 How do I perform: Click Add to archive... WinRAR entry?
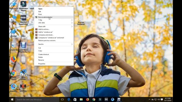click(54, 29)
